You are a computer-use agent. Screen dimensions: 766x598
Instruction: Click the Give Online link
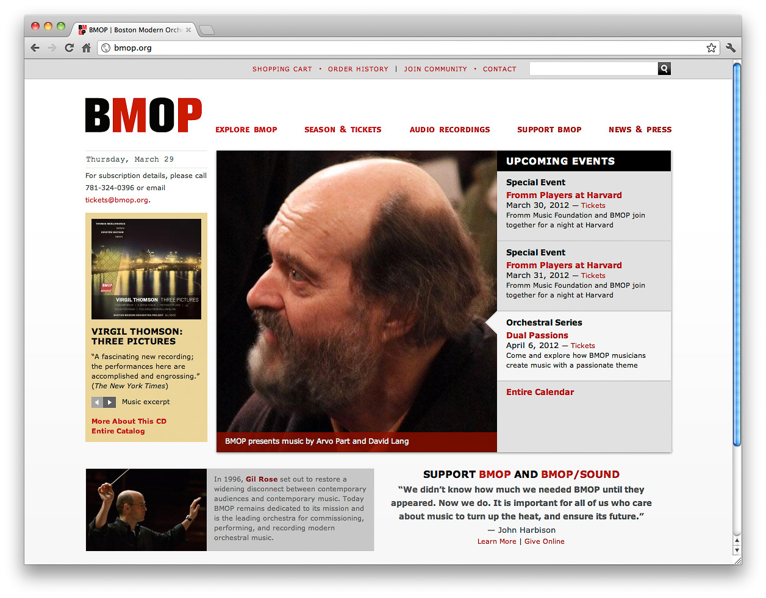pos(545,541)
